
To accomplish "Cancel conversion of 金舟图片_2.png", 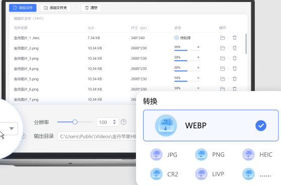I will (198, 47).
